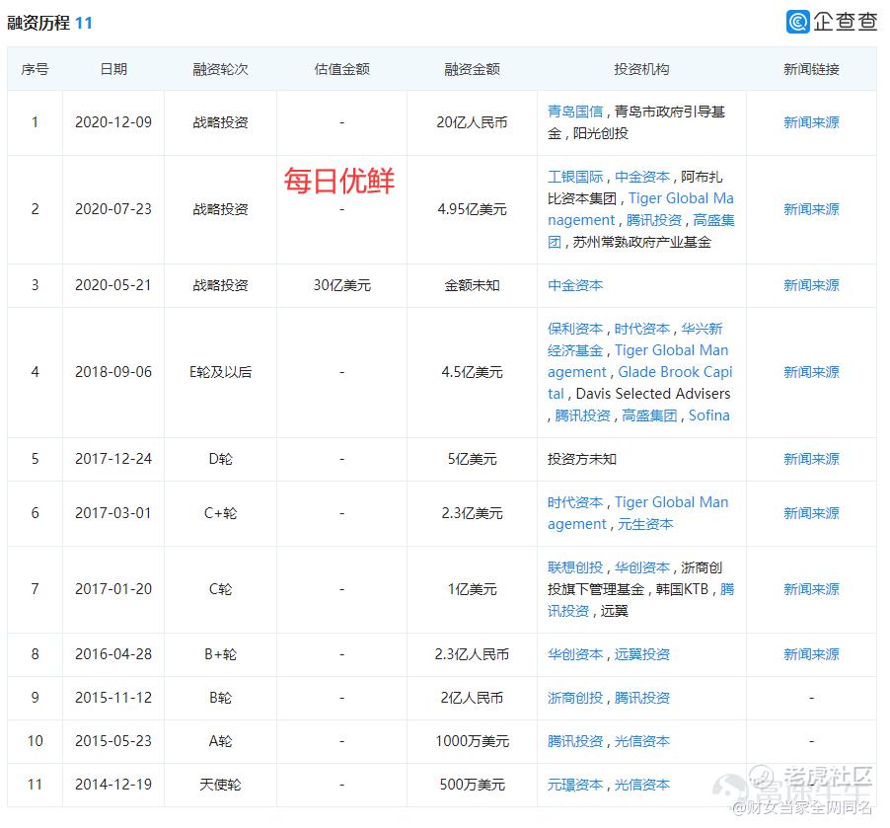Click the 融资历程 11 section heading
Screen dimensions: 890x828
(49, 24)
